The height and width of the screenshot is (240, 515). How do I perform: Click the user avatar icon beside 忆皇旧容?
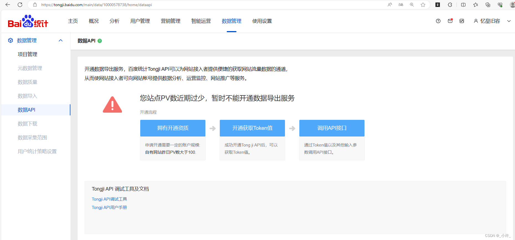coord(476,21)
